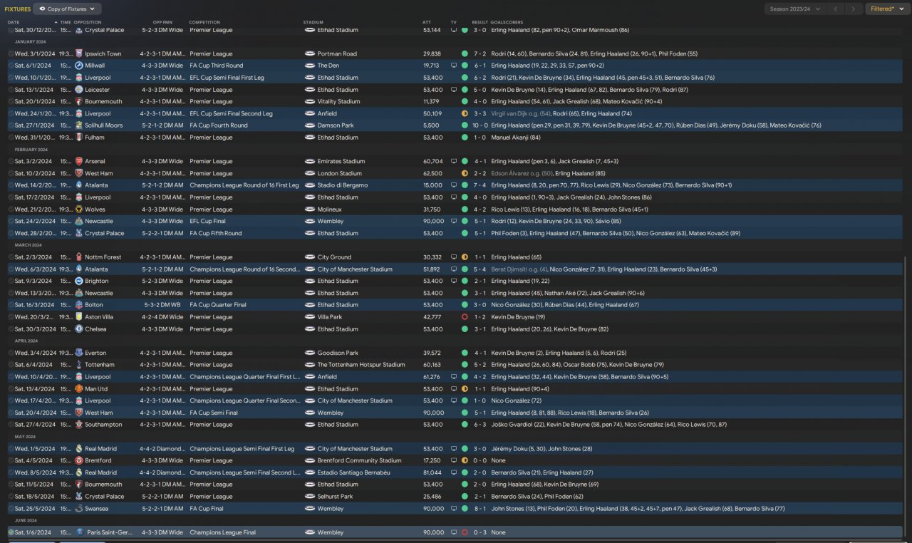Click the Fulham club badge
This screenshot has height=543, width=912.
click(78, 138)
